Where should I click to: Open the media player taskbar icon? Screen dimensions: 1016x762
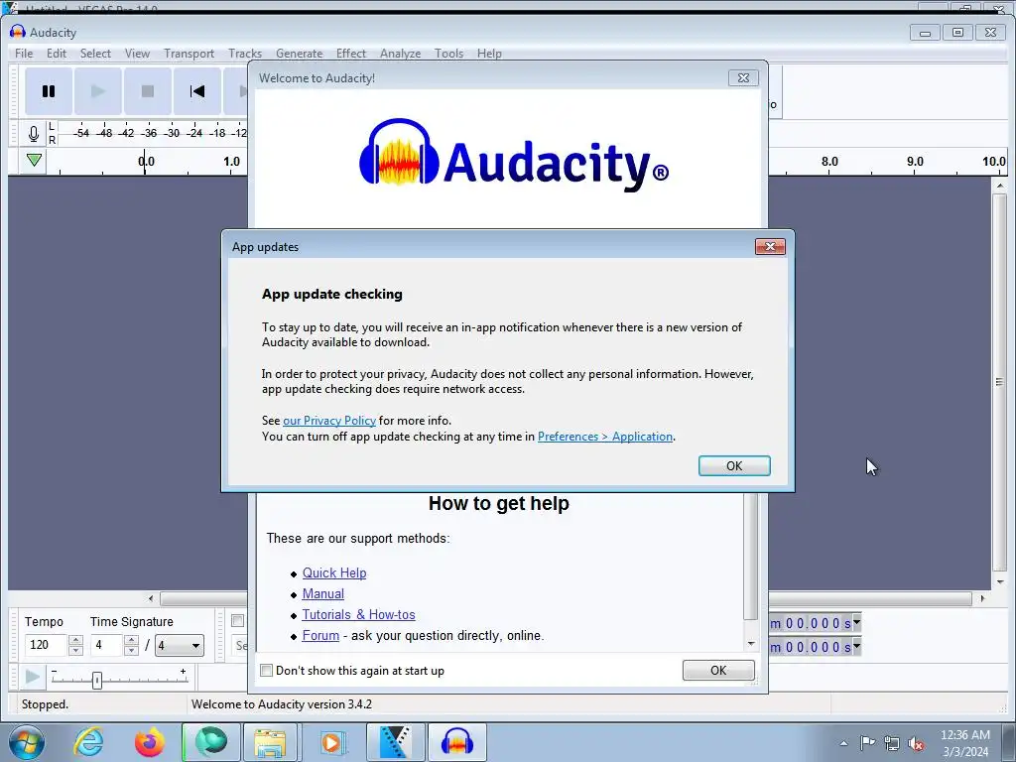tap(331, 742)
